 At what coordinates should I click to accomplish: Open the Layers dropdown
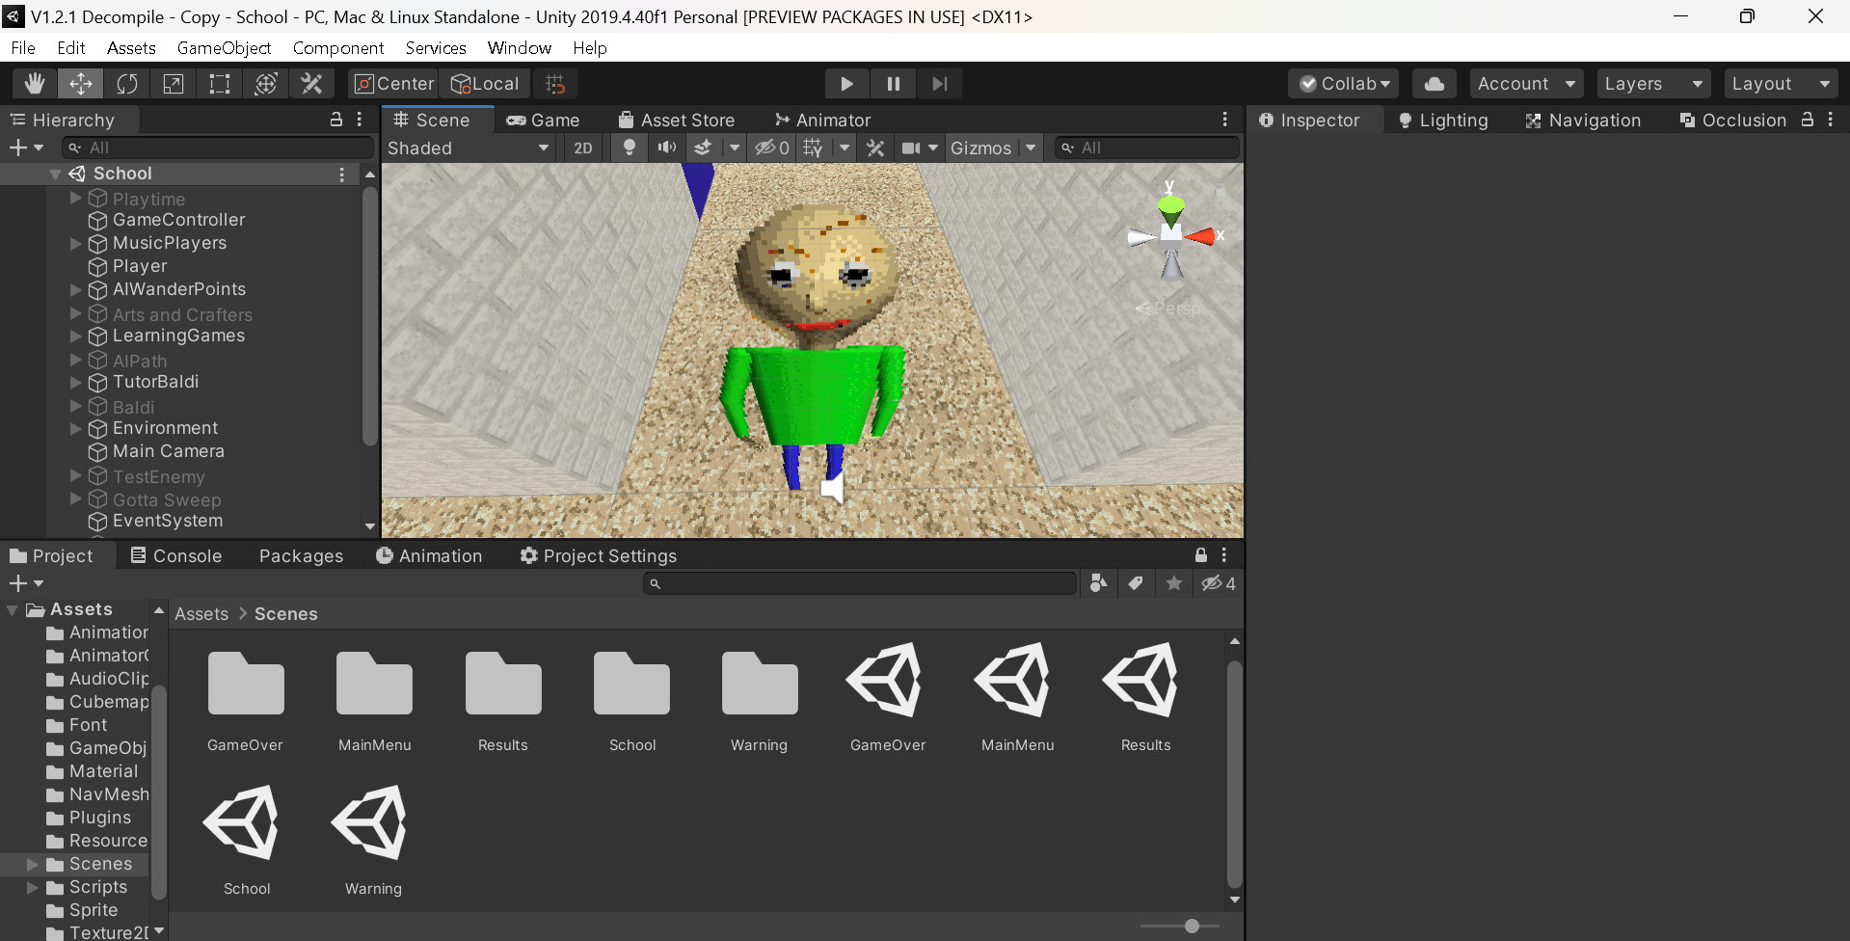1652,84
